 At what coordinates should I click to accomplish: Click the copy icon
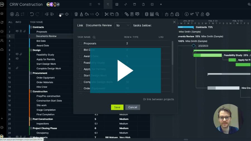pyautogui.click(x=112, y=14)
